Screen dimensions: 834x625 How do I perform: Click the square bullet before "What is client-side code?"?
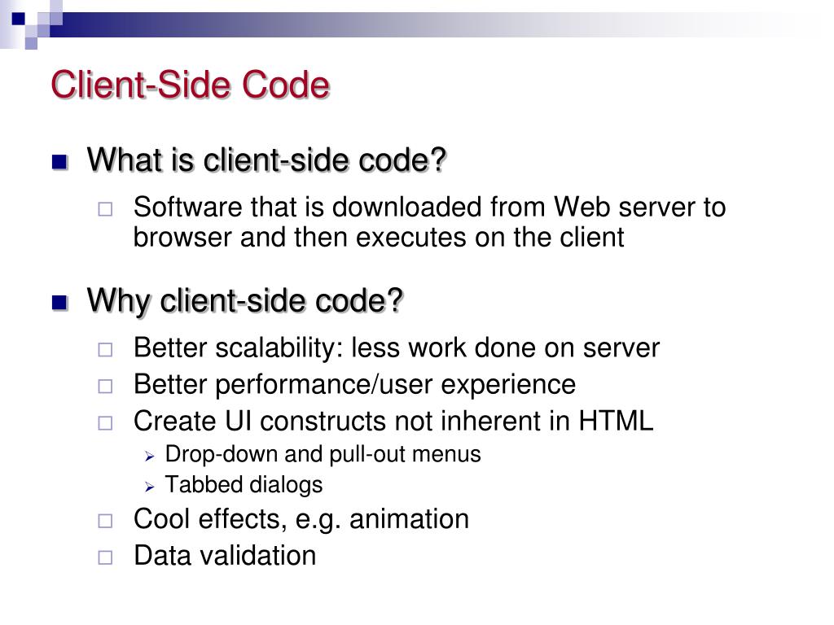pyautogui.click(x=60, y=162)
